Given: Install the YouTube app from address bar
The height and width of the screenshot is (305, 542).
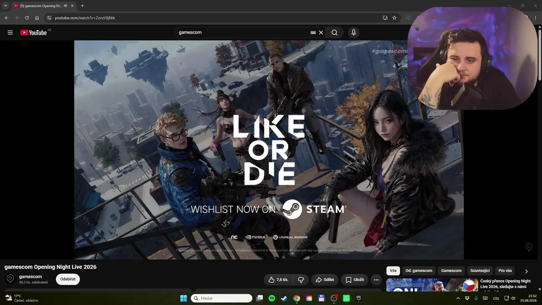Looking at the screenshot, I should pyautogui.click(x=385, y=18).
